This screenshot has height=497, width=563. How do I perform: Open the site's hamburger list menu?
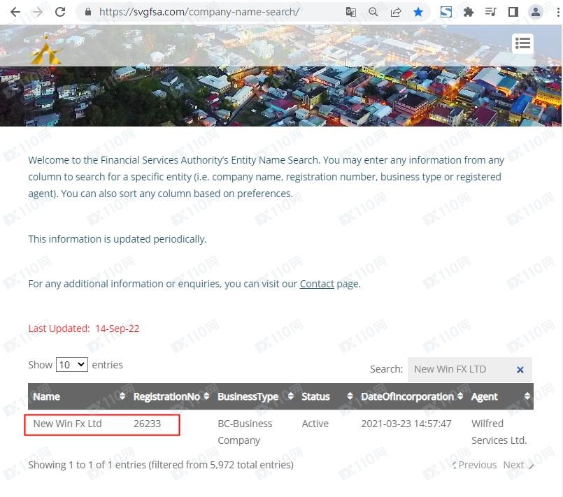(x=522, y=43)
